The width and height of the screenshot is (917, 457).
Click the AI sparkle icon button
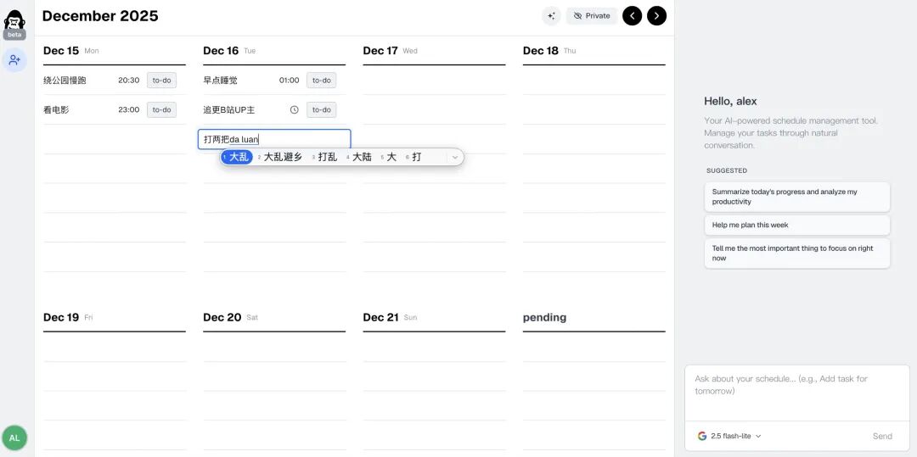(551, 15)
